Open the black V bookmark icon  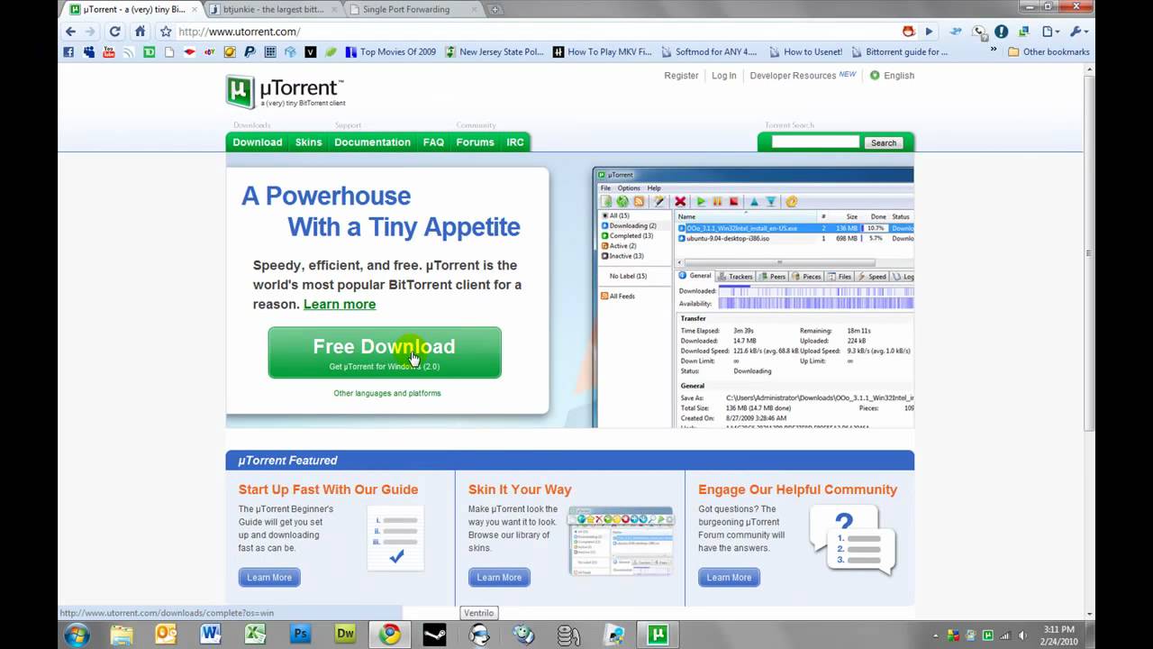click(x=311, y=52)
